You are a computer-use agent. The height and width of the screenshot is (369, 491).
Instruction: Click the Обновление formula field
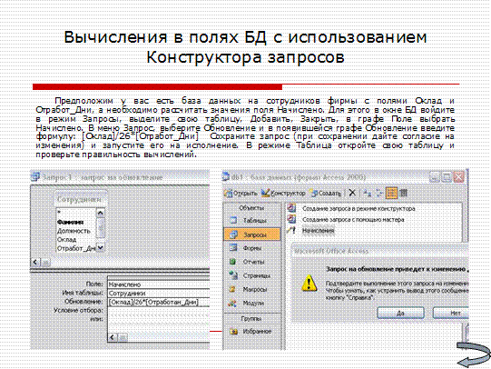coord(159,302)
